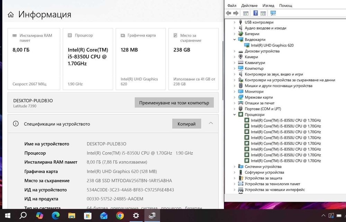Open Outlook from the taskbar
346x222 pixels.
pyautogui.click(x=104, y=216)
